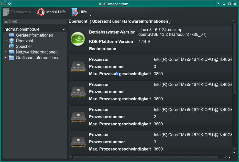
Task: Click the green openSUSE logo icon
Action: click(x=78, y=39)
